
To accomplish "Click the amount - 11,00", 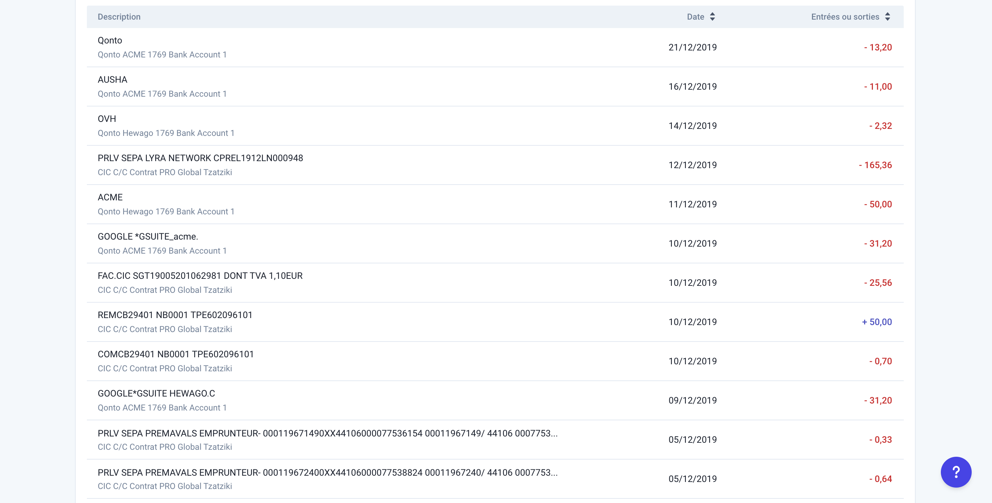I will tap(877, 87).
